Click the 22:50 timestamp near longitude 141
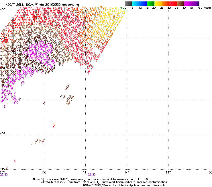 92,175
